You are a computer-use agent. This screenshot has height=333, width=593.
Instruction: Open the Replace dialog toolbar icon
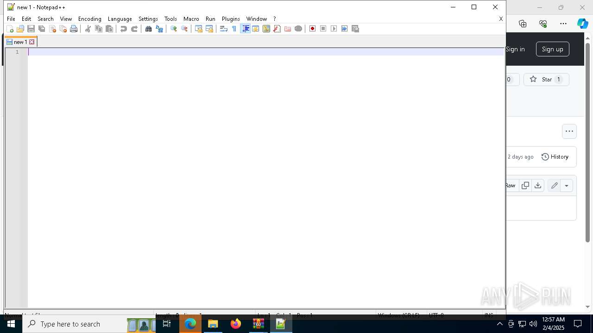159,29
